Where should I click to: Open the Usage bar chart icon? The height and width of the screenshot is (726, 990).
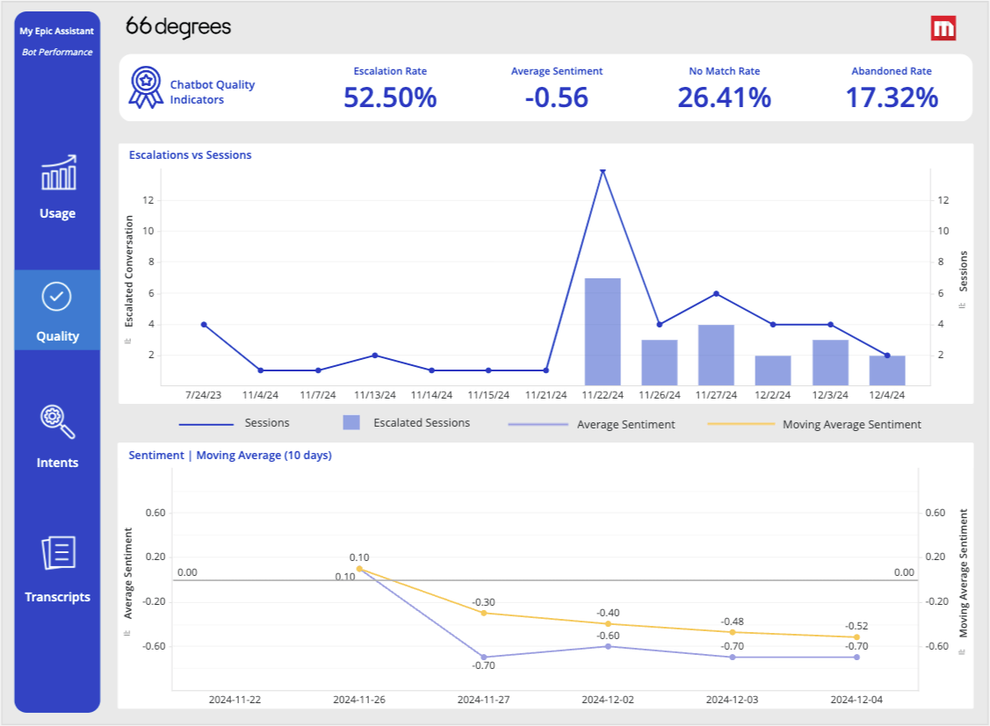(58, 173)
